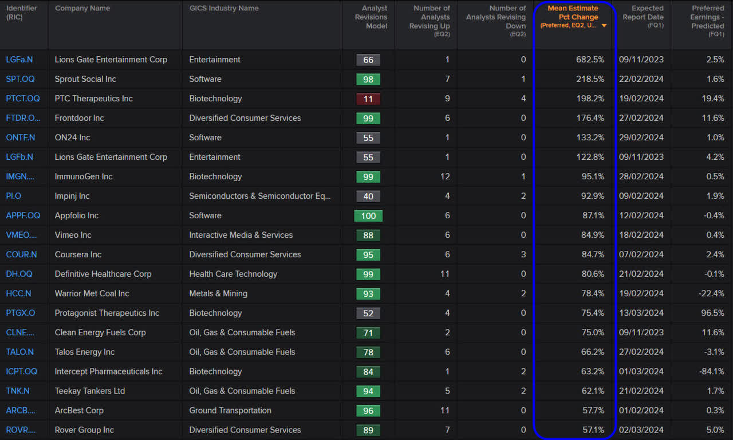Click the 52 score badge for Protagonist Therapeutics
Viewport: 733px width, 440px height.
(x=368, y=313)
